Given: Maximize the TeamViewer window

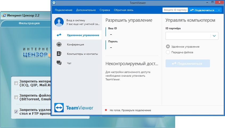Looking at the screenshot, I should pyautogui.click(x=212, y=2).
